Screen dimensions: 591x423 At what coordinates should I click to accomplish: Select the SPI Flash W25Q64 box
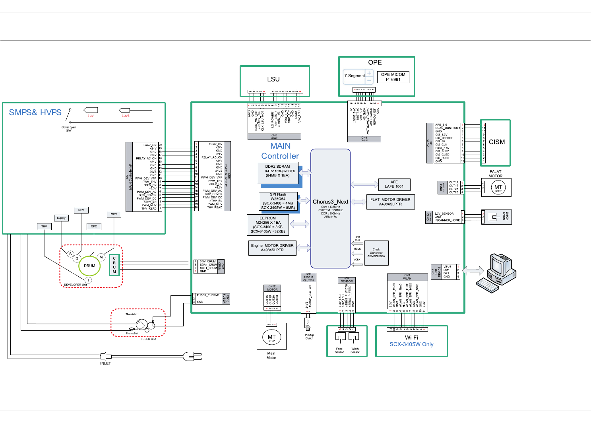coord(278,201)
